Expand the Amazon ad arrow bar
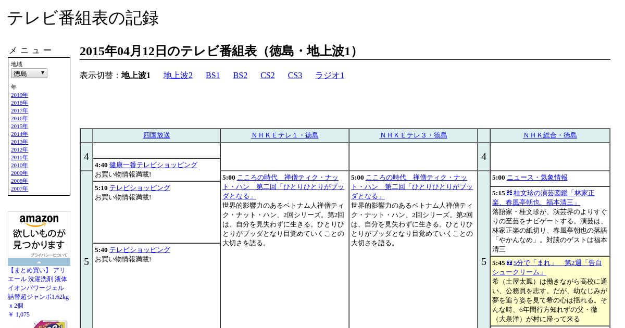Image resolution: width=625 pixels, height=328 pixels. [39, 262]
